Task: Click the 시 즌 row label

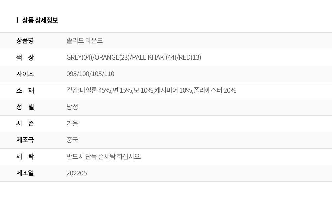Action: (x=25, y=124)
